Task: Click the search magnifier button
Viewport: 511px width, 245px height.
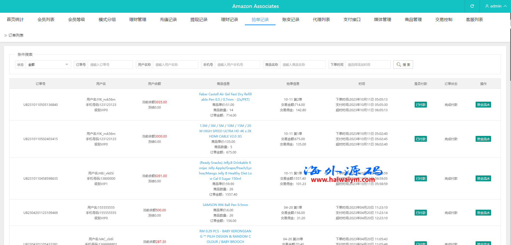Action: point(403,65)
